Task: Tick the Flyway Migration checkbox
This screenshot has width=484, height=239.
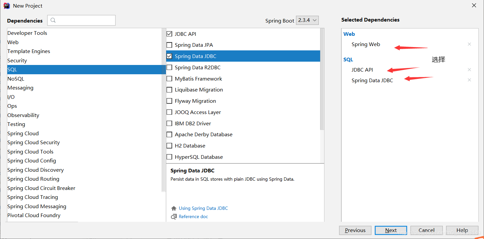Action: (170, 101)
